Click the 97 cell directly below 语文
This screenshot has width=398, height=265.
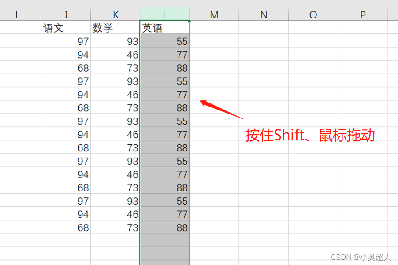(66, 40)
